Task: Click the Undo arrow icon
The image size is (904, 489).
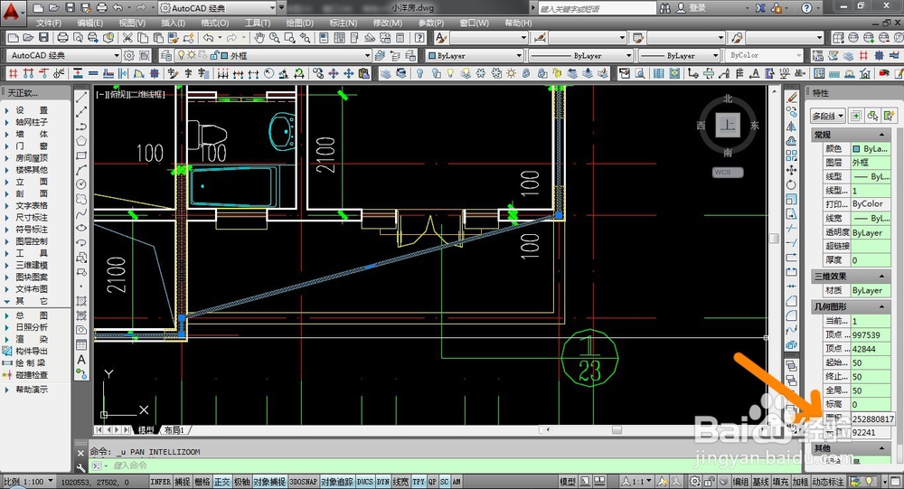Action: pyautogui.click(x=208, y=38)
